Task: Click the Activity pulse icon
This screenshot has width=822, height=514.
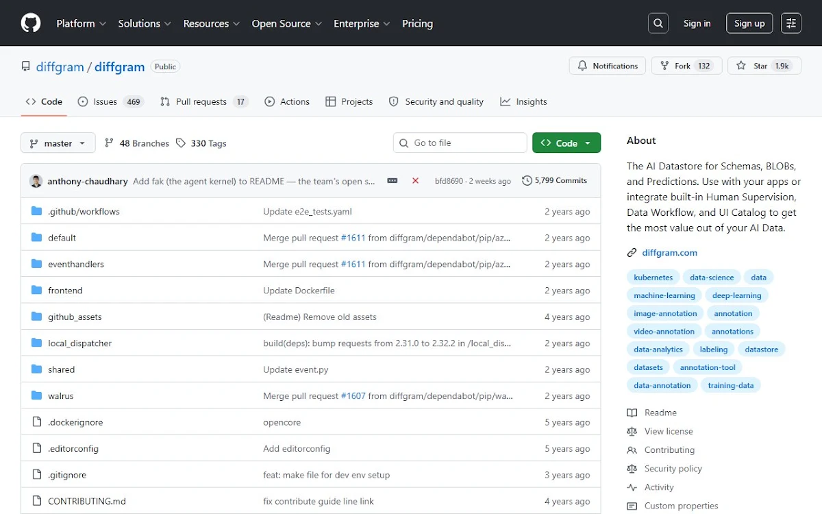Action: point(632,487)
